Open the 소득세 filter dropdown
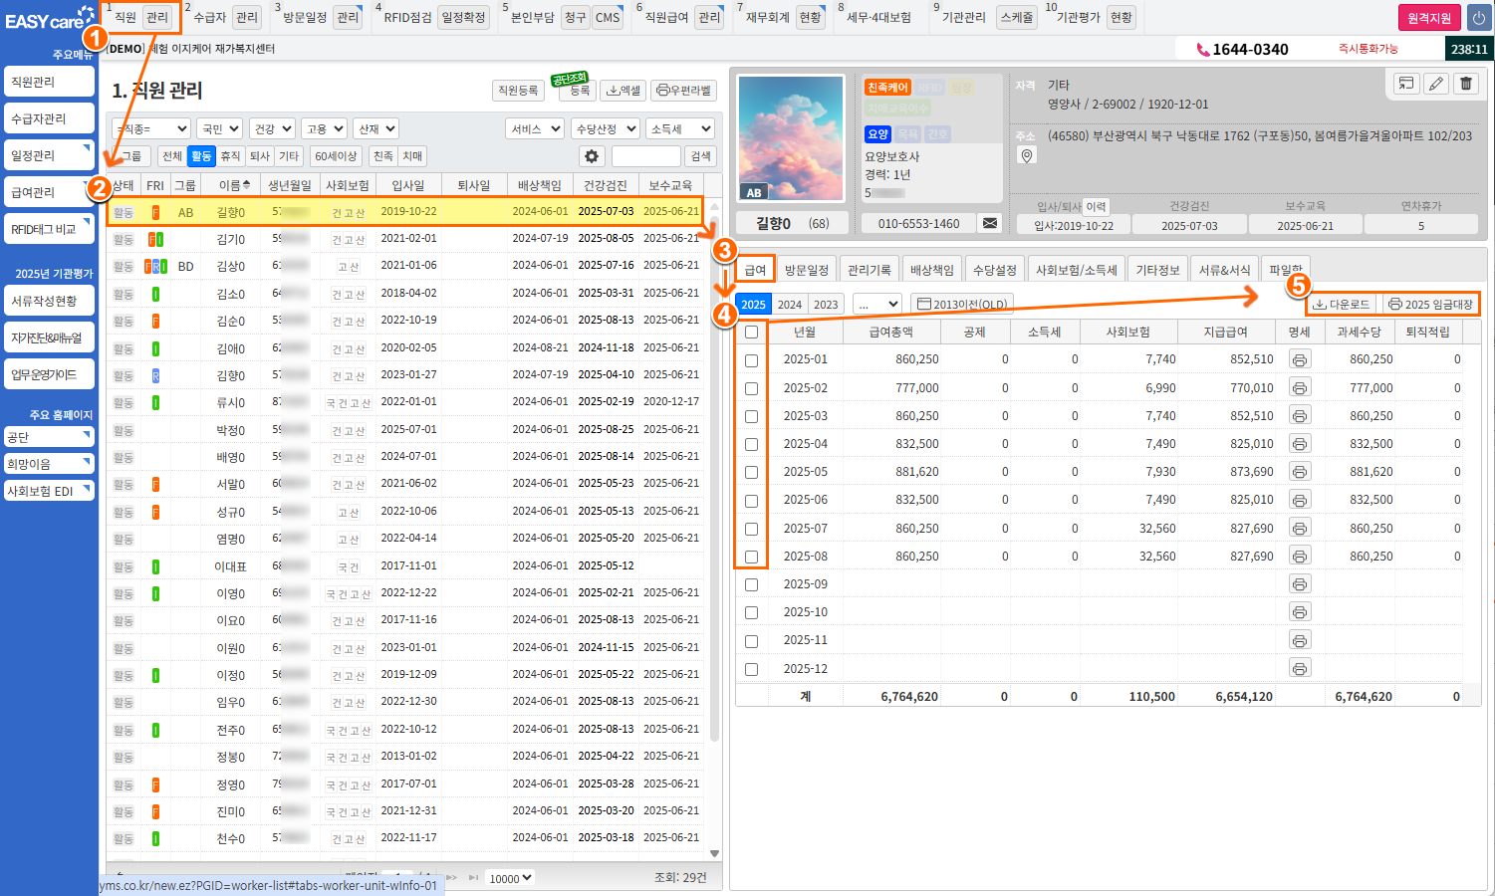The width and height of the screenshot is (1495, 896). [x=680, y=128]
